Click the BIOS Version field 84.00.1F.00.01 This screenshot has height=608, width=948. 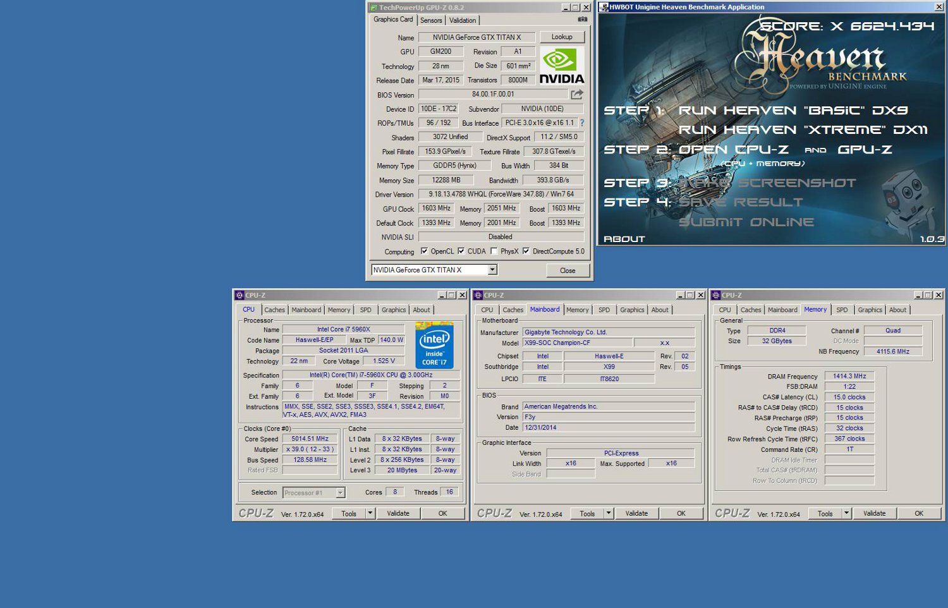coord(493,94)
